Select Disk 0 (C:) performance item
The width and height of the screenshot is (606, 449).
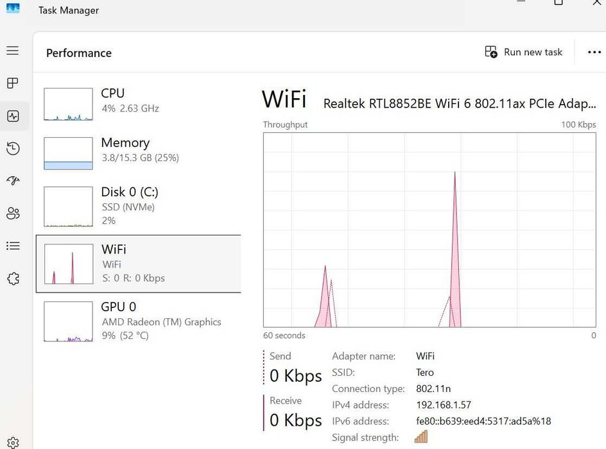(138, 205)
